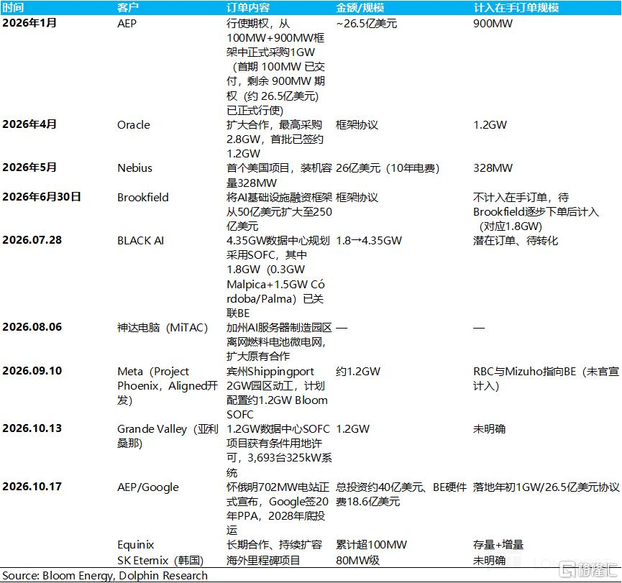Click the 神达电脑（MiTAC）customer cell
This screenshot has width=622, height=583.
point(163,328)
